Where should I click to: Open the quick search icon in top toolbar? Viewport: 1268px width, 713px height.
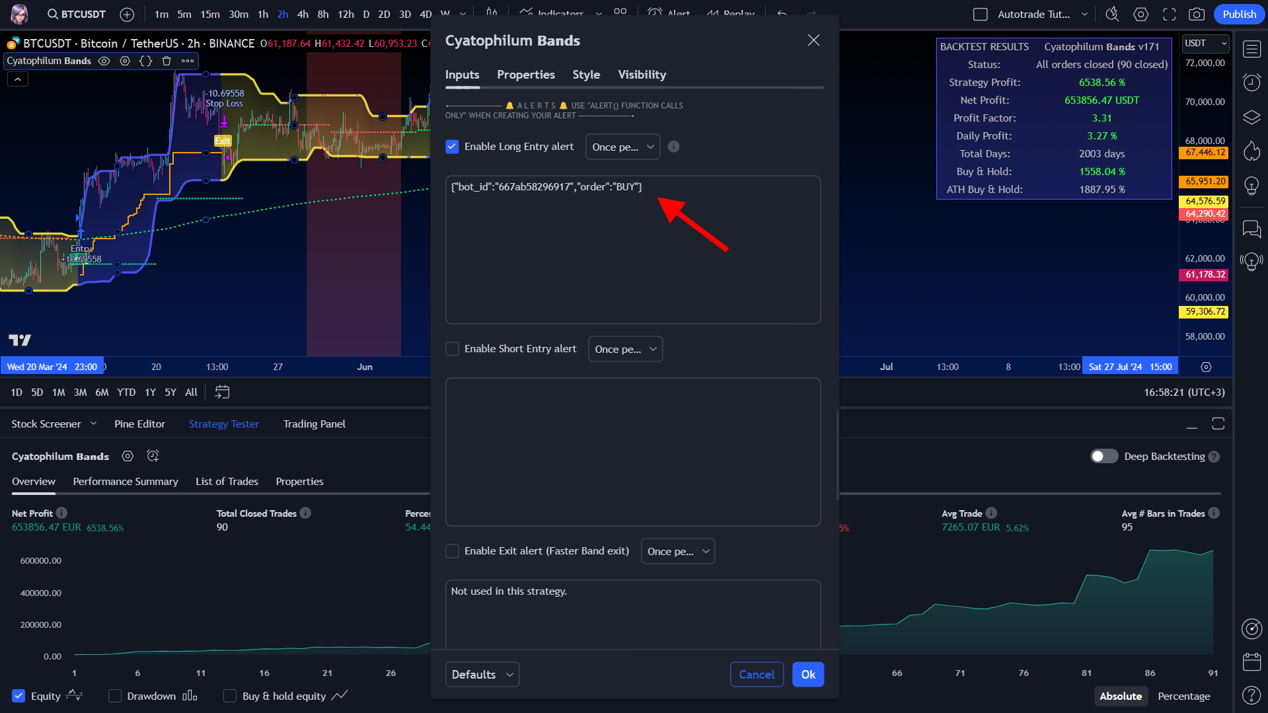point(1112,14)
